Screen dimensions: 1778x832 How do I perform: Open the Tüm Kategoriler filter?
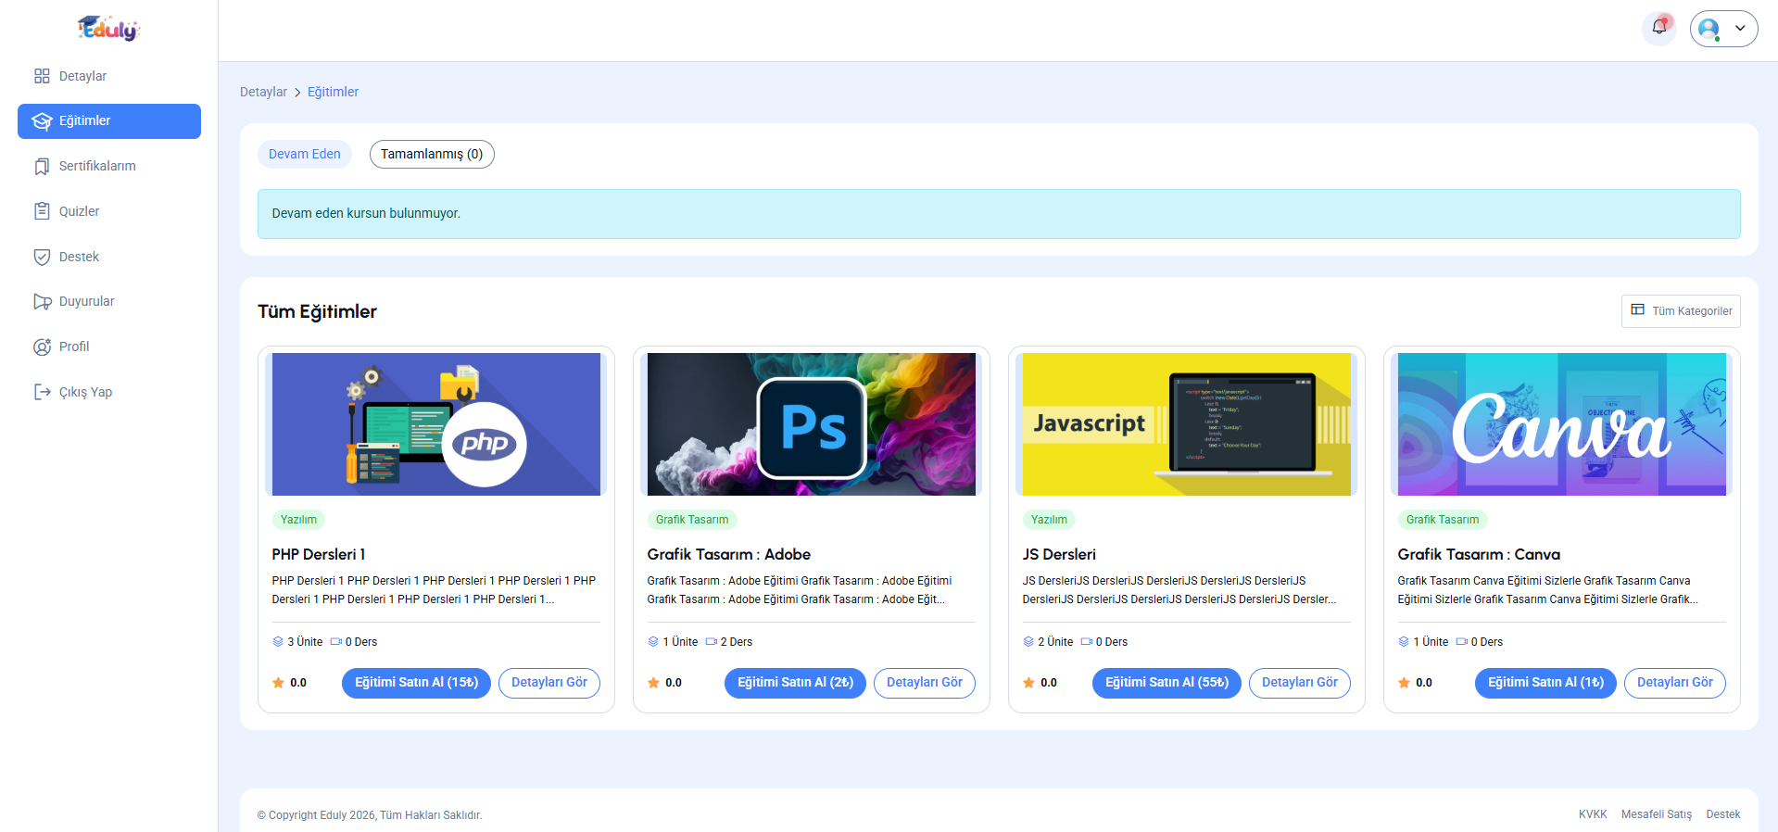tap(1681, 311)
